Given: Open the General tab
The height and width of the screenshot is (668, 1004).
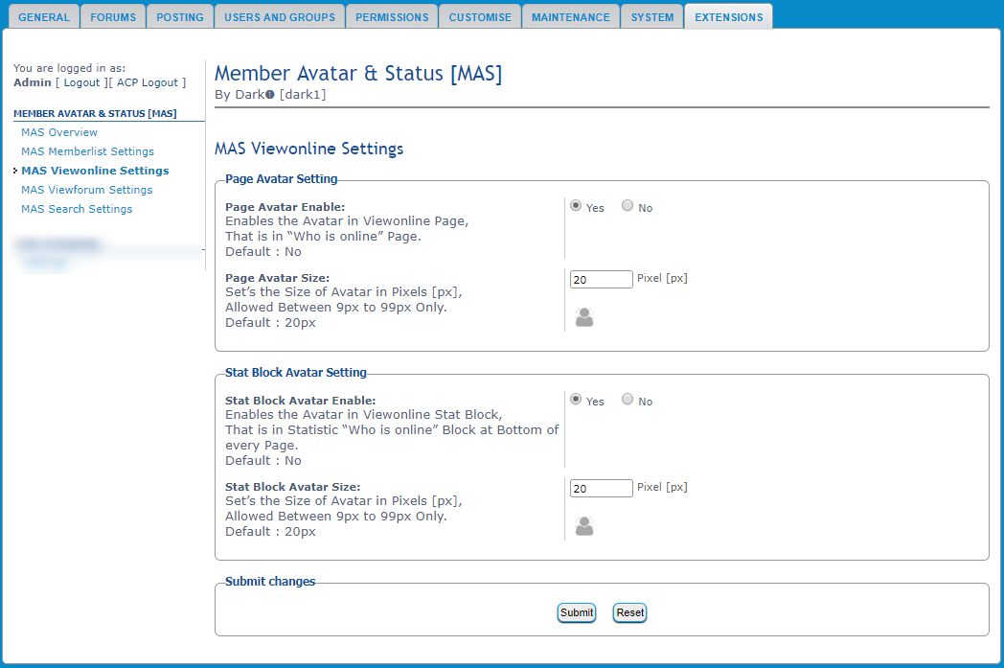Looking at the screenshot, I should (x=44, y=17).
